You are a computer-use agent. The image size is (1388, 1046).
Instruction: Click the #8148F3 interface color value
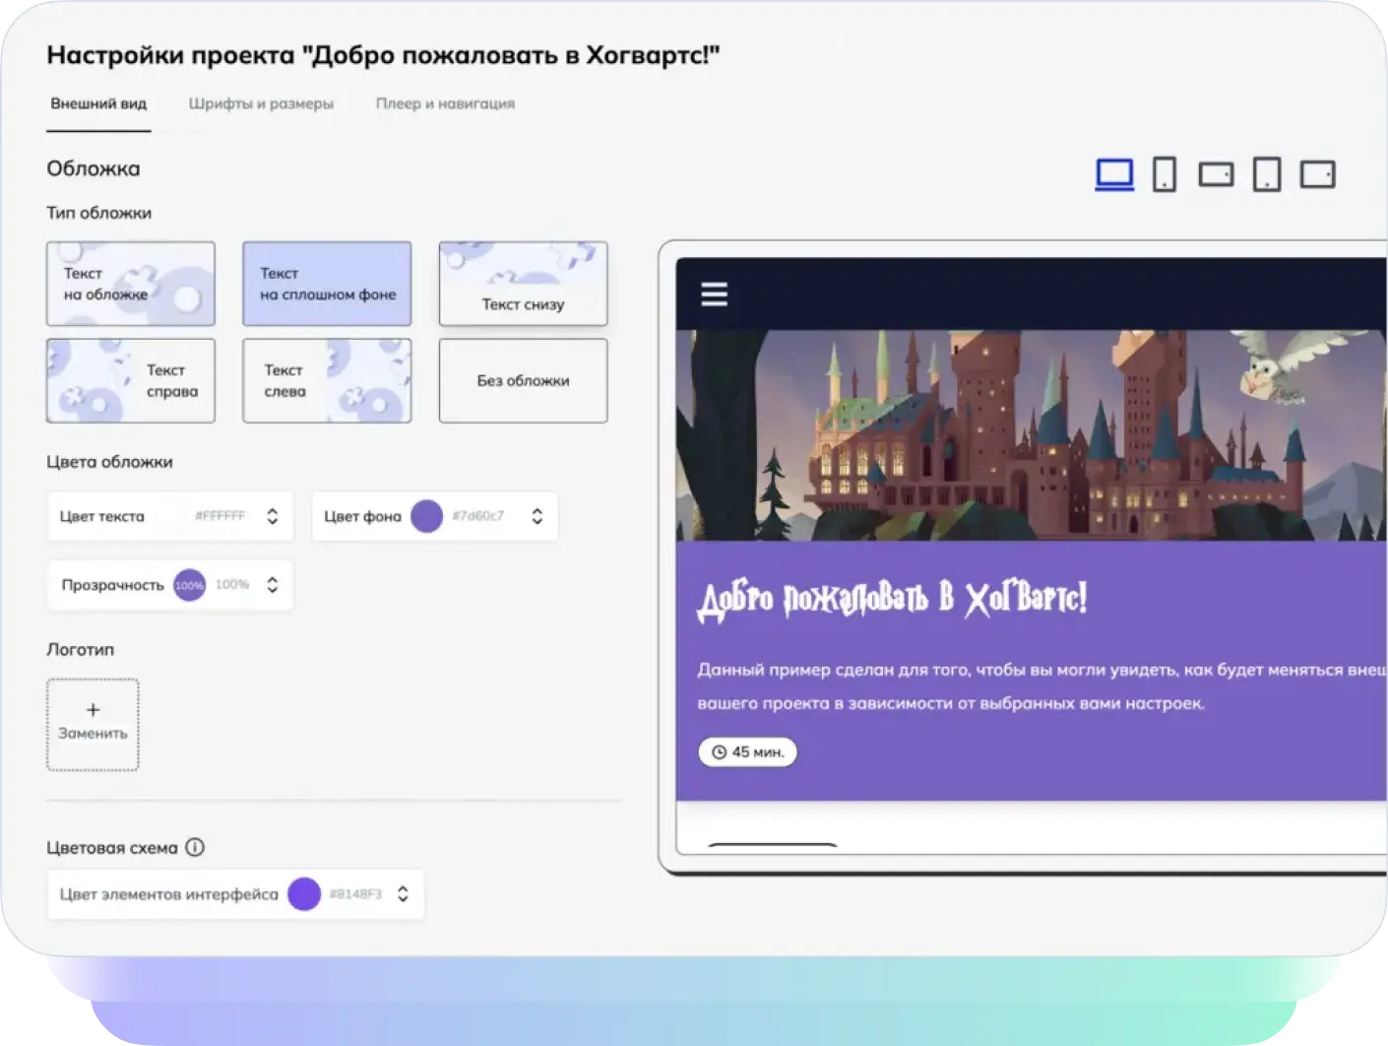pyautogui.click(x=355, y=894)
